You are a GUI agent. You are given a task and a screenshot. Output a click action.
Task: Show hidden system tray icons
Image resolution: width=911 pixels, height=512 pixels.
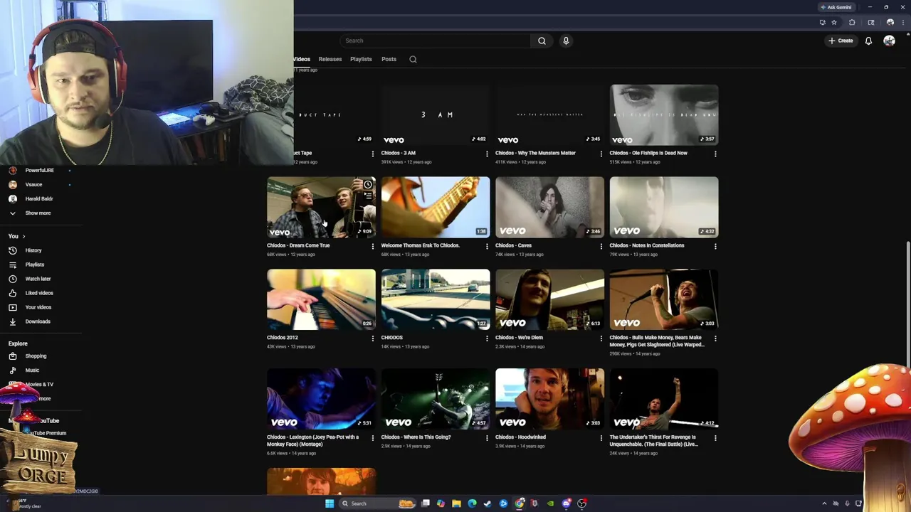pos(824,503)
